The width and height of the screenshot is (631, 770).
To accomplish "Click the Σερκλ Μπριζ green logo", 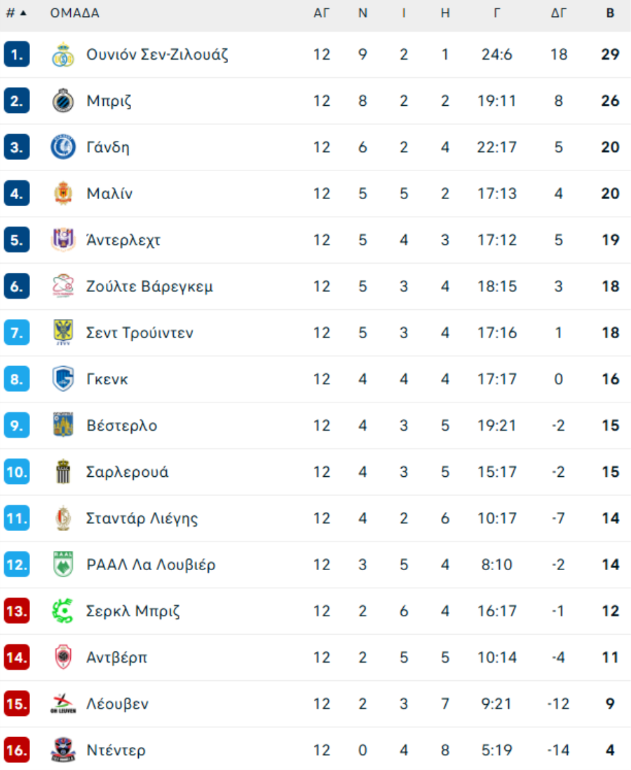I will 63,611.
